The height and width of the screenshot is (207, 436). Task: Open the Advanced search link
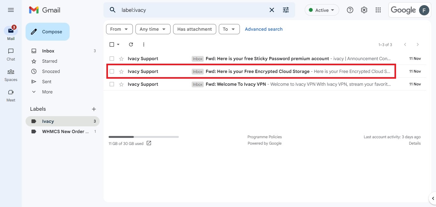[264, 29]
